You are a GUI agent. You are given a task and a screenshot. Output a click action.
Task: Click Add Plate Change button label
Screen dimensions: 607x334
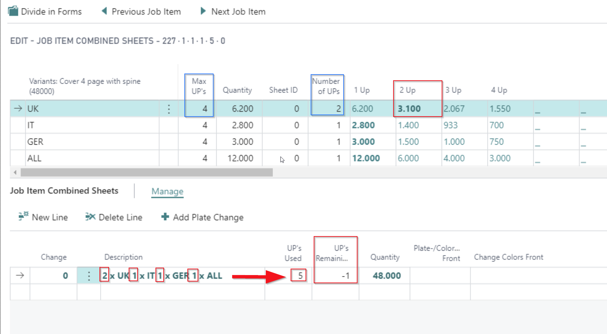[x=208, y=217]
